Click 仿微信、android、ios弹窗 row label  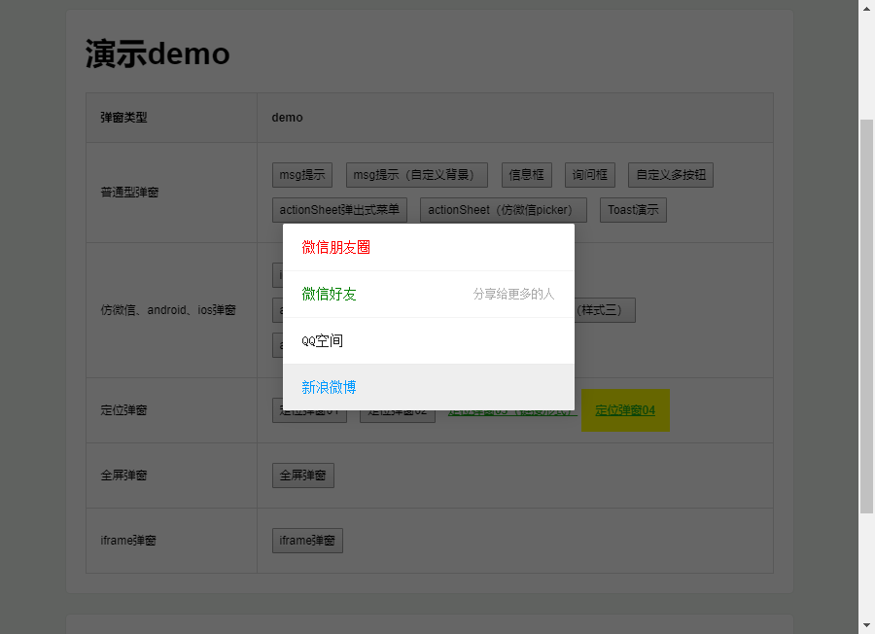coord(168,310)
